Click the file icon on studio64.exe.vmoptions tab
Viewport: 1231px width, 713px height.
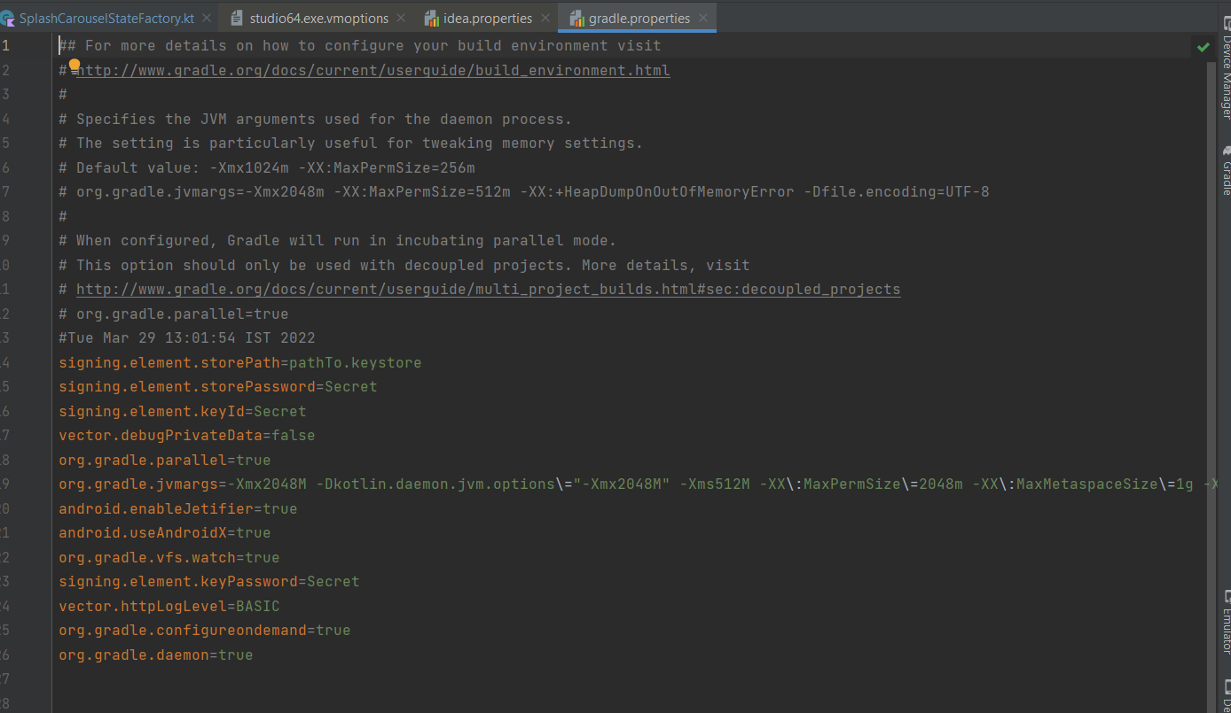tap(237, 18)
